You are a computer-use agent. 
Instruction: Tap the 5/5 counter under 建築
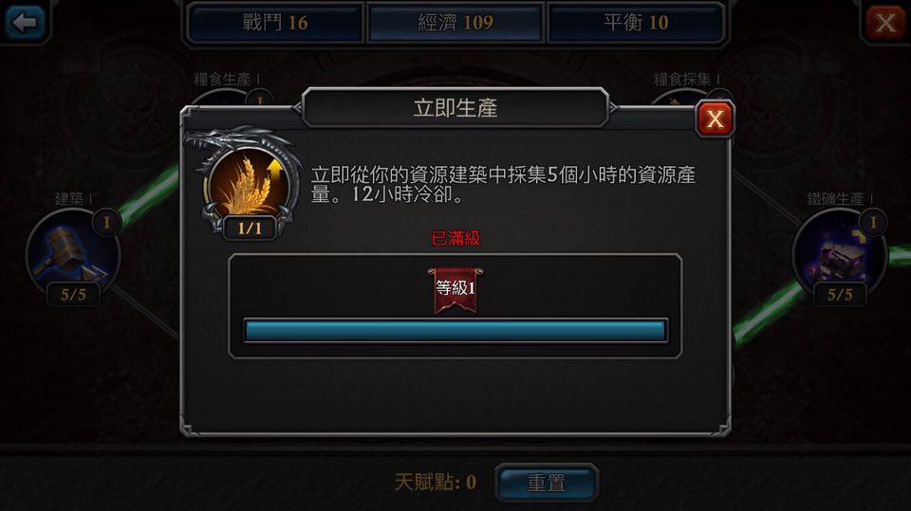click(x=73, y=295)
